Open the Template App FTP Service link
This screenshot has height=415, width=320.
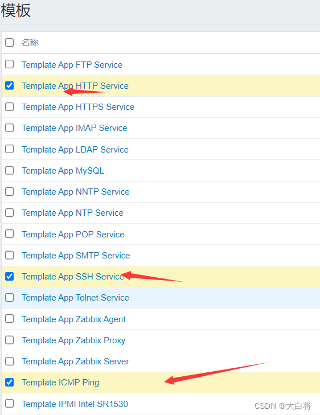pos(72,65)
